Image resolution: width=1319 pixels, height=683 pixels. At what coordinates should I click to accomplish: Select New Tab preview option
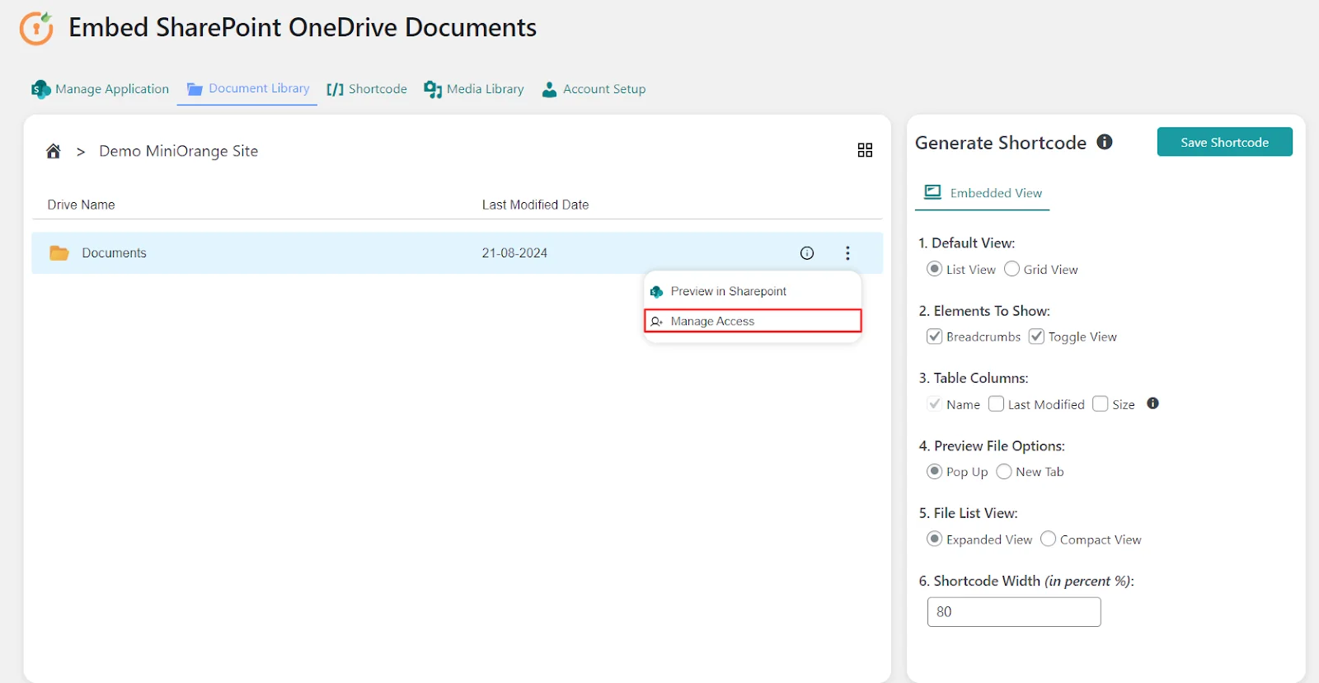click(1004, 472)
